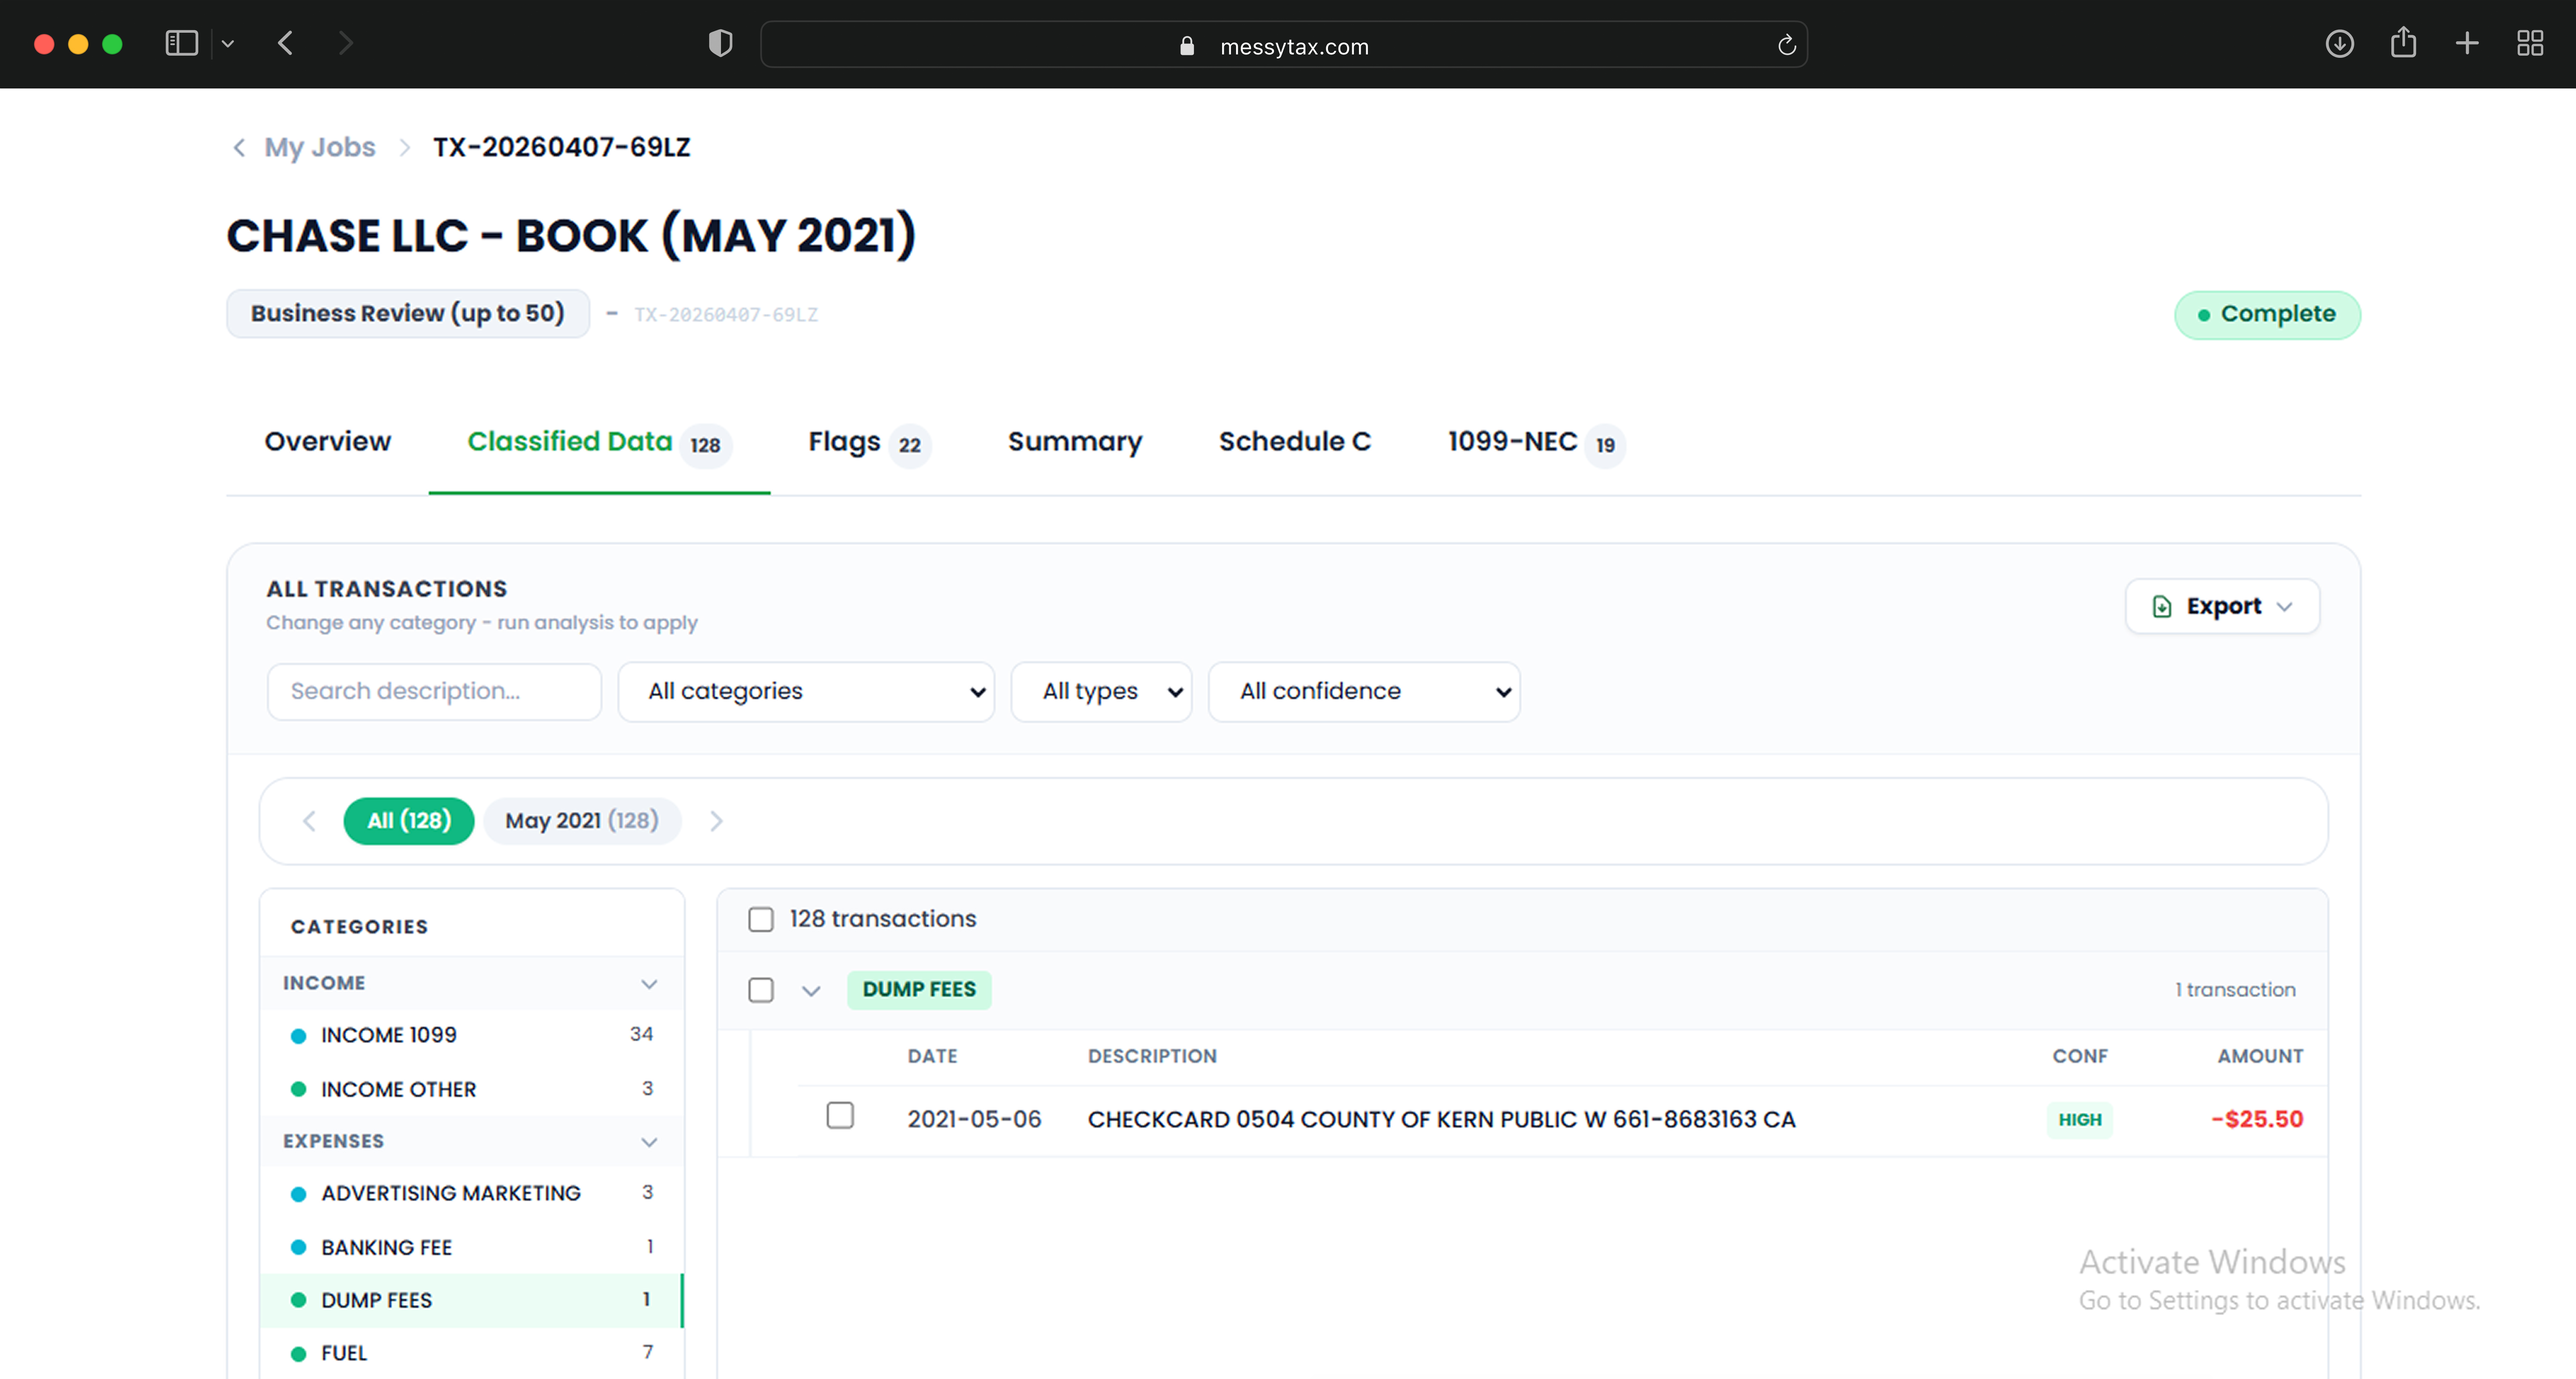Toggle the browser sidebar panel icon

coord(181,43)
